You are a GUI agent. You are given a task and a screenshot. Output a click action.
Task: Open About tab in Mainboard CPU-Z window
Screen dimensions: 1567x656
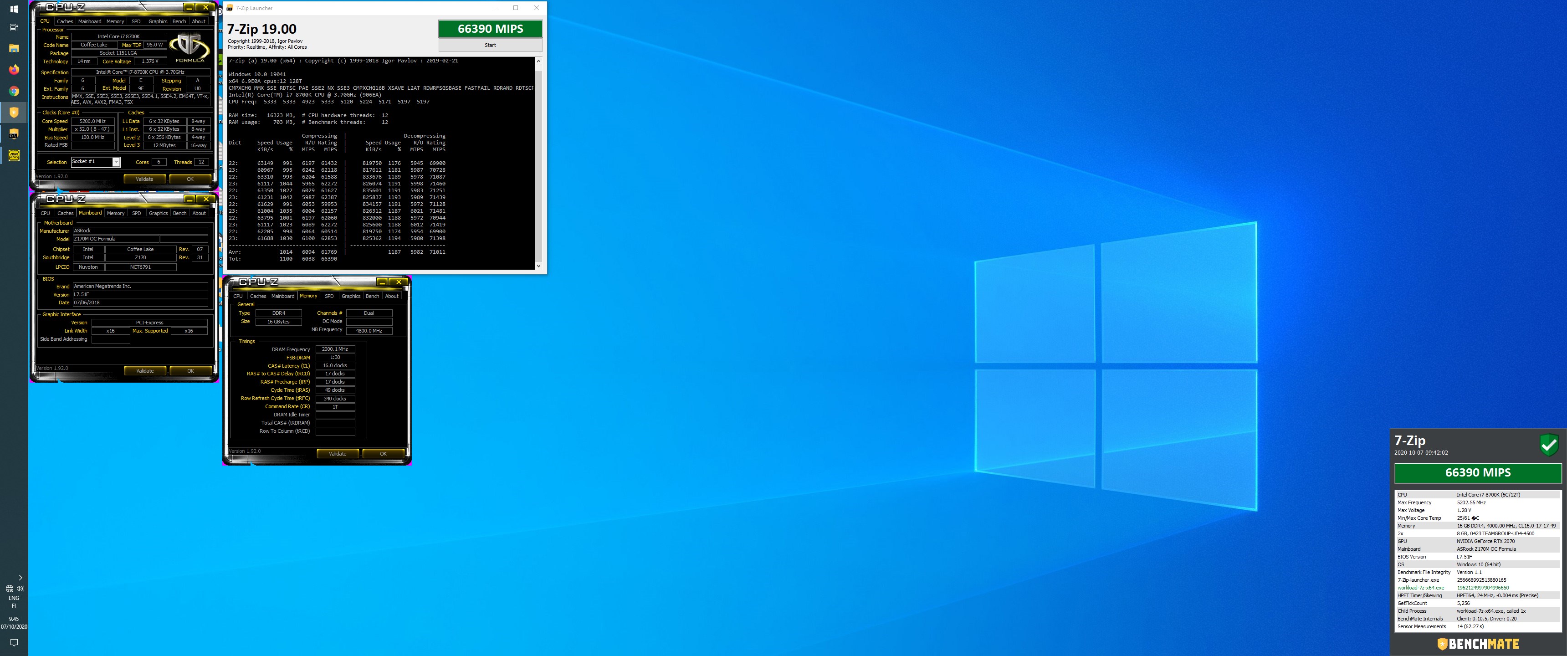(x=200, y=214)
